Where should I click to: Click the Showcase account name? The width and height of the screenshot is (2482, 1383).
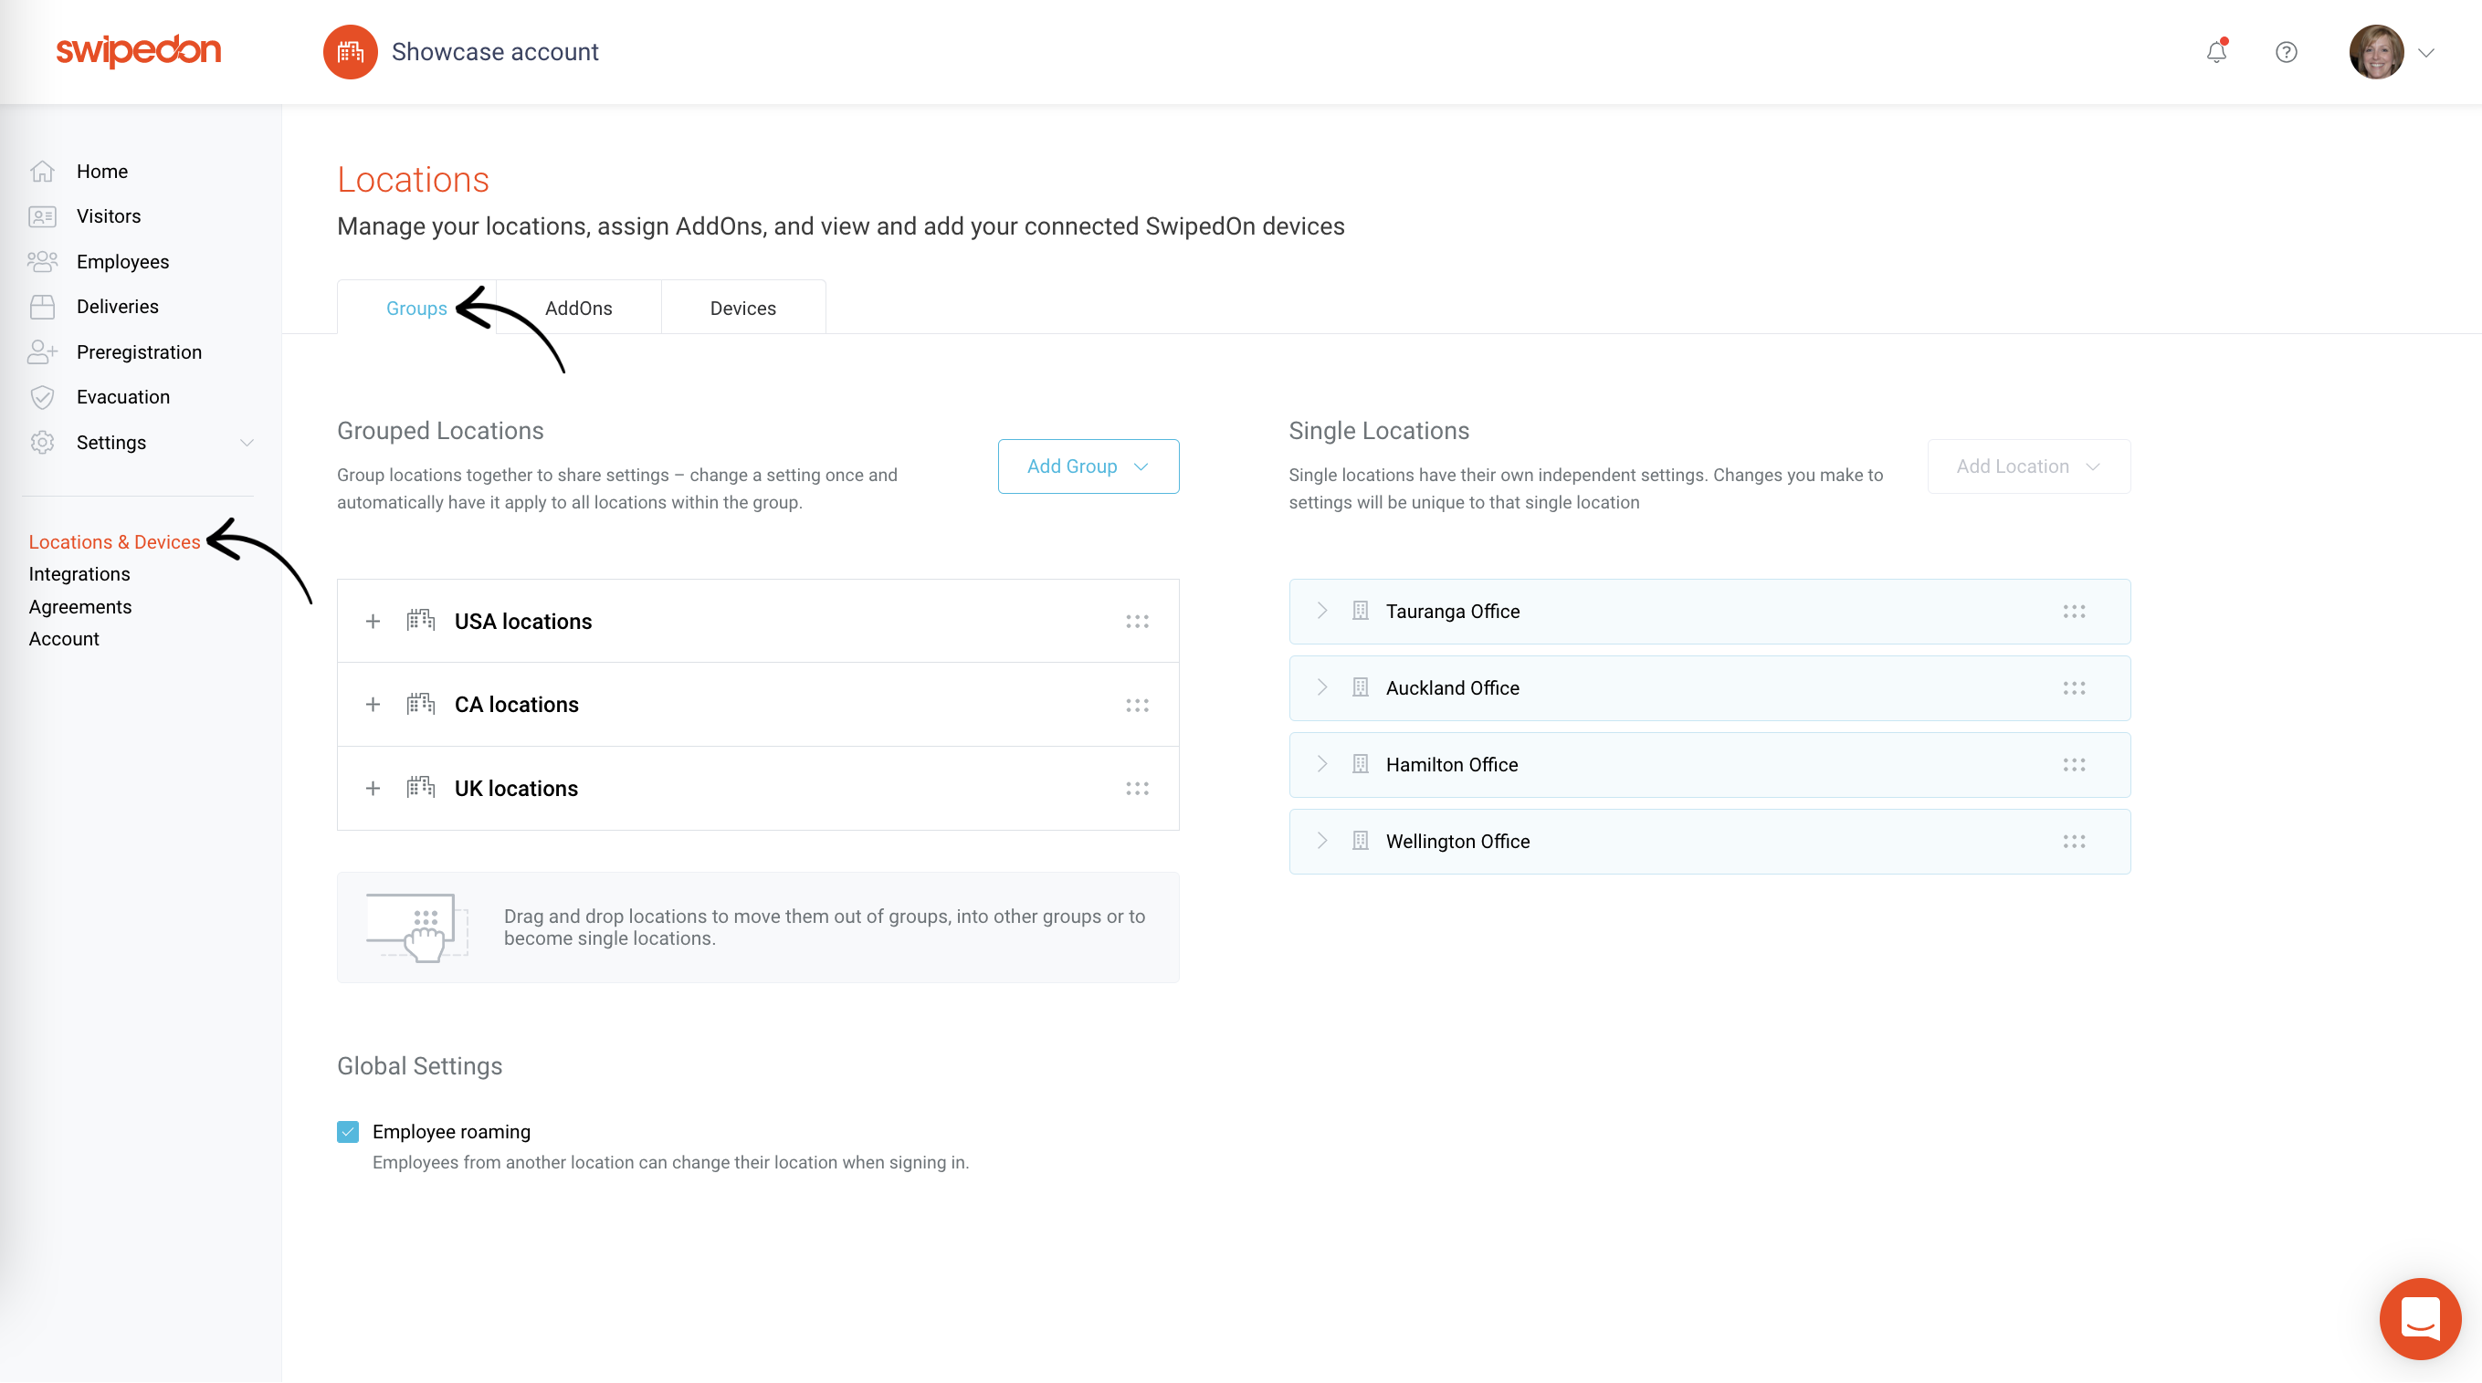(x=495, y=52)
